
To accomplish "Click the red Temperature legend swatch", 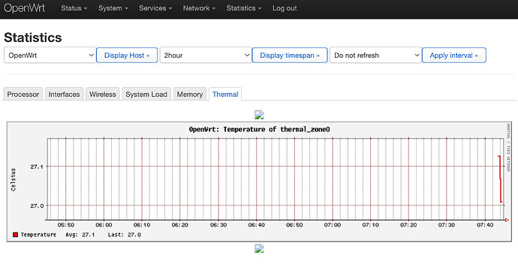I will click(x=15, y=235).
